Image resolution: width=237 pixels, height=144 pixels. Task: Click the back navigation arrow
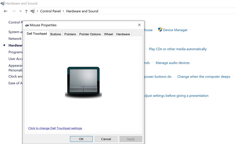(5, 11)
